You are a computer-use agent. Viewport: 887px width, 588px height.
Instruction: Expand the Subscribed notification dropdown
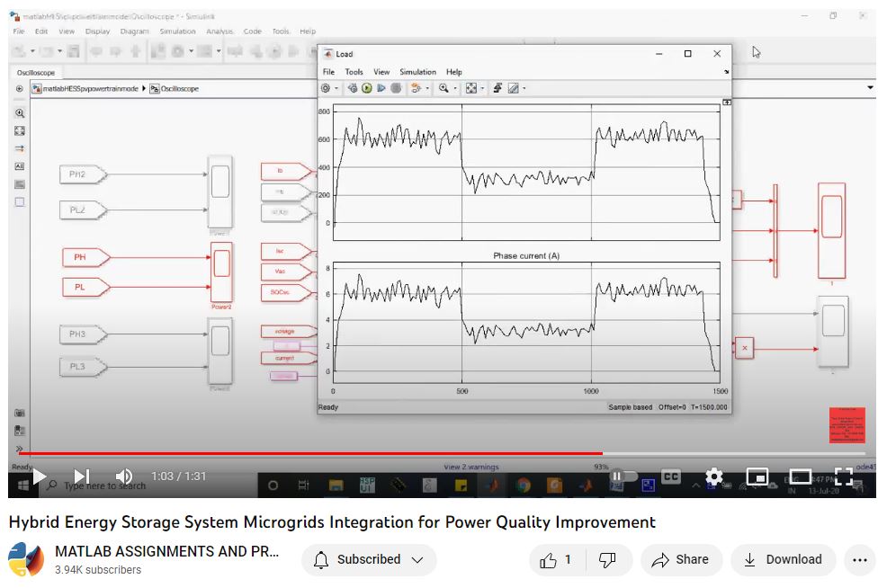point(417,560)
